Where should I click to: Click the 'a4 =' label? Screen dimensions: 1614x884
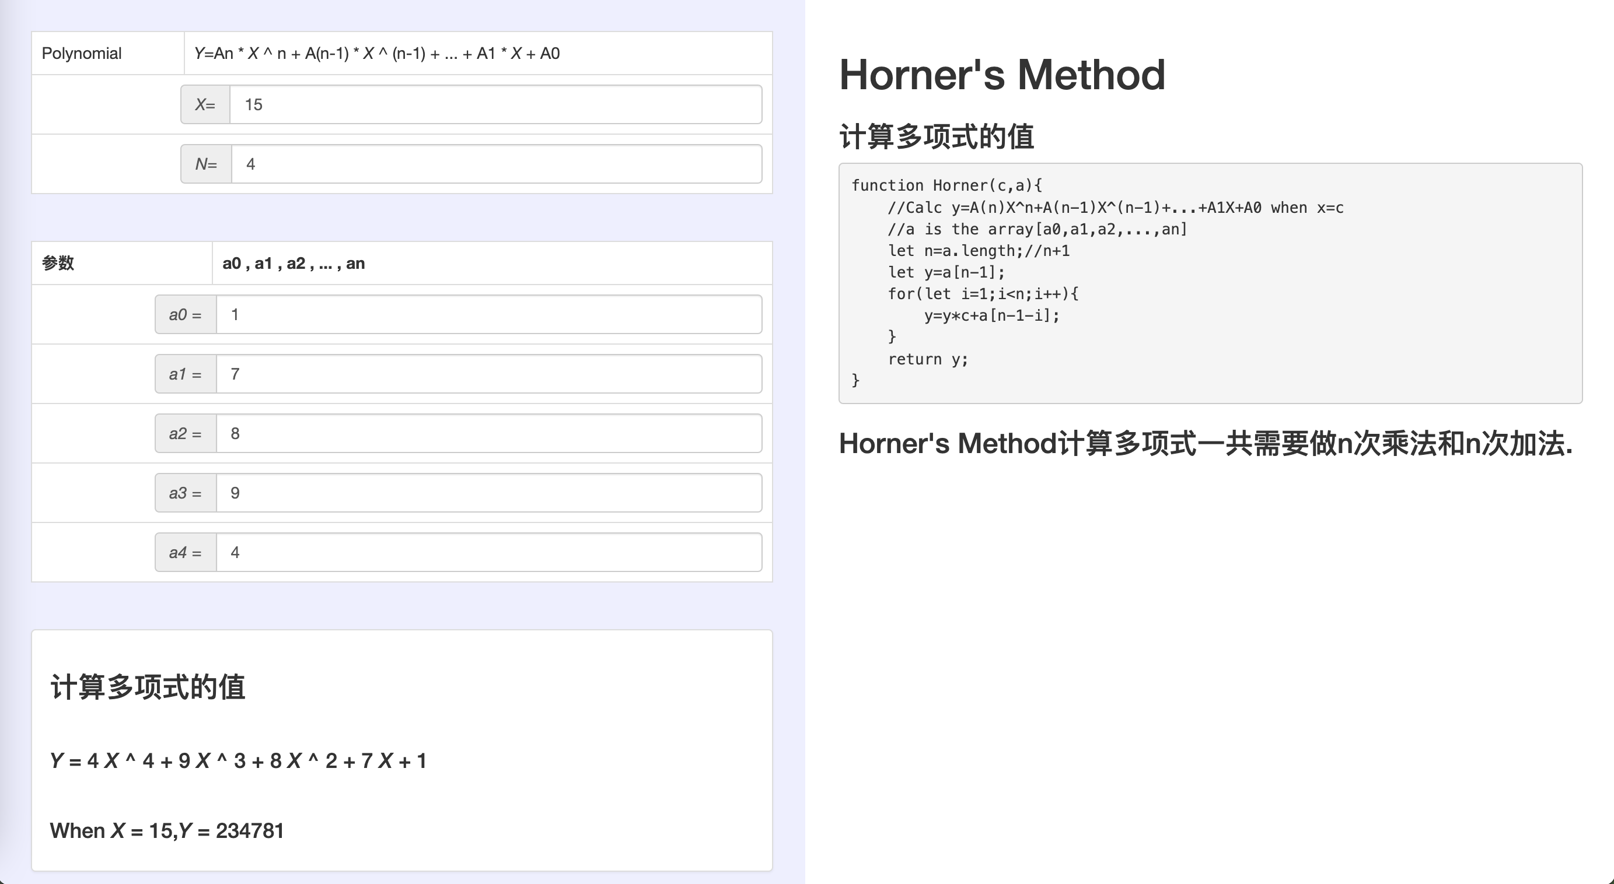[x=186, y=552]
